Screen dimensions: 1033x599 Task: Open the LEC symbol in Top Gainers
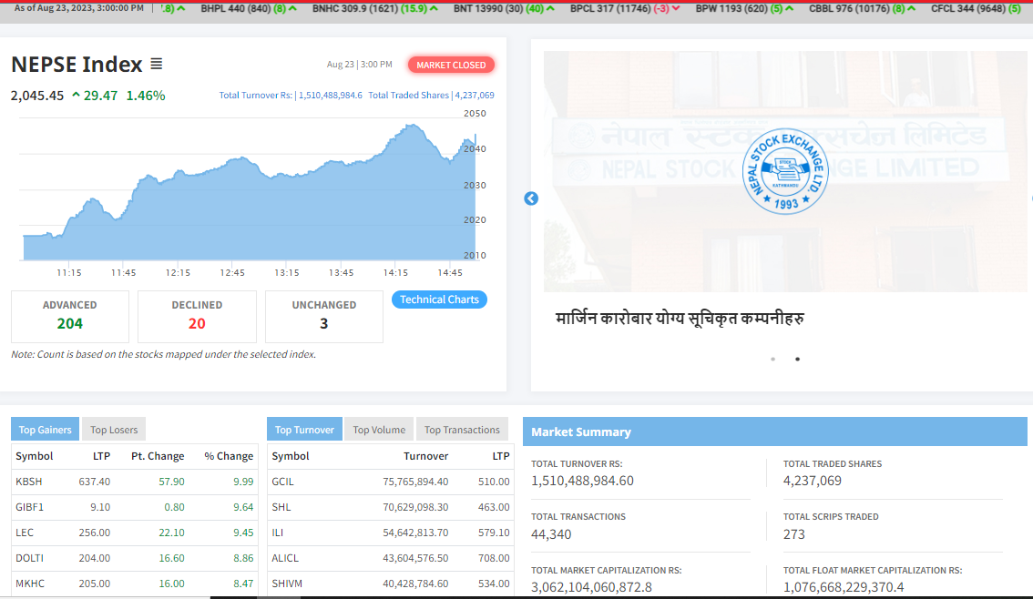(25, 533)
